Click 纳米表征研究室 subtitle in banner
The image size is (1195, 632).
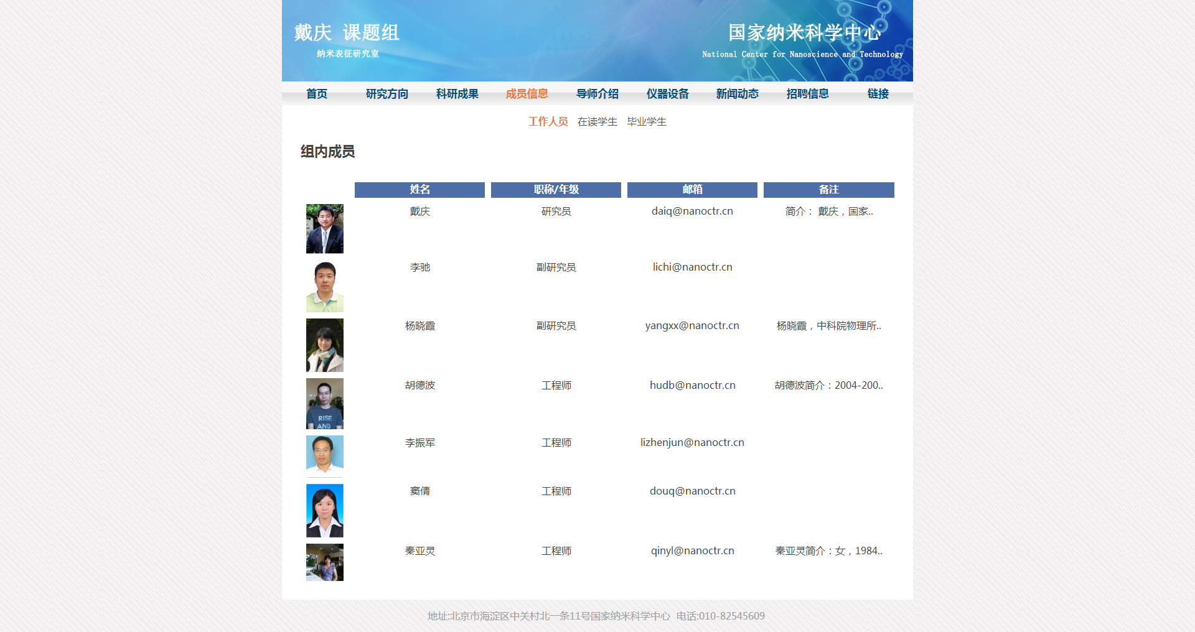click(348, 54)
